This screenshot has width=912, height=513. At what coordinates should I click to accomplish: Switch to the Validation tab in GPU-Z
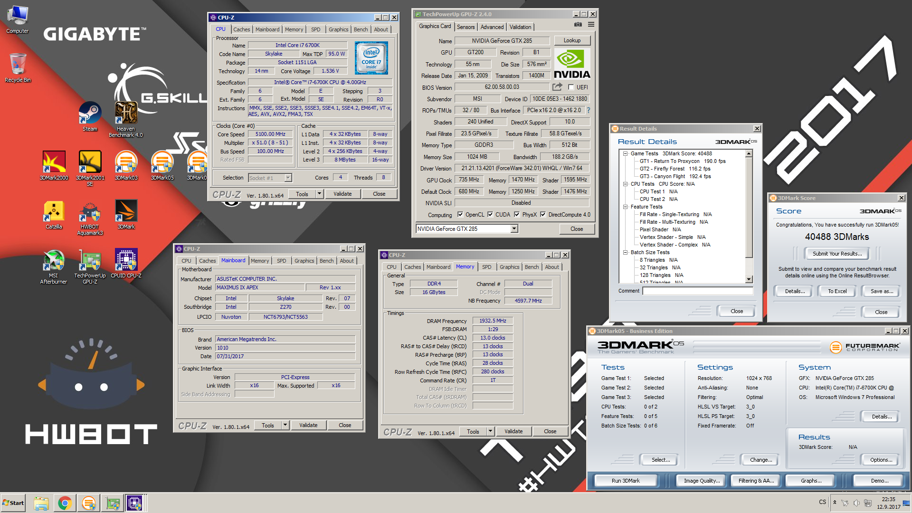[521, 27]
